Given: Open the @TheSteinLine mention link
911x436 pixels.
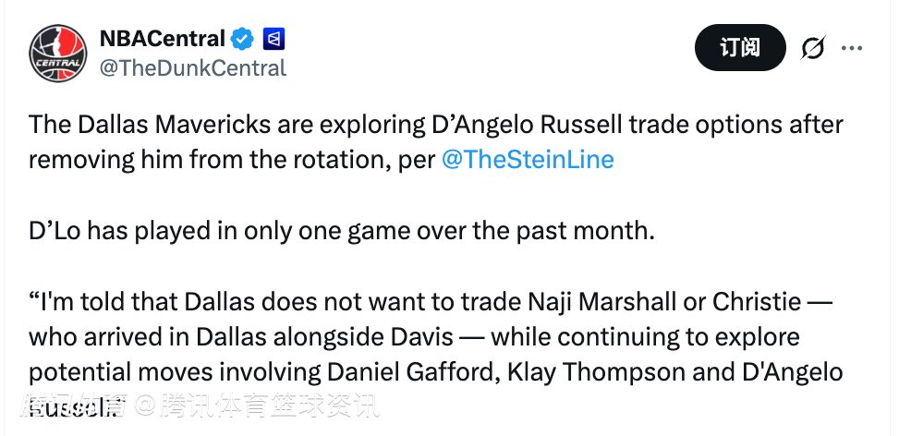Looking at the screenshot, I should pyautogui.click(x=528, y=159).
